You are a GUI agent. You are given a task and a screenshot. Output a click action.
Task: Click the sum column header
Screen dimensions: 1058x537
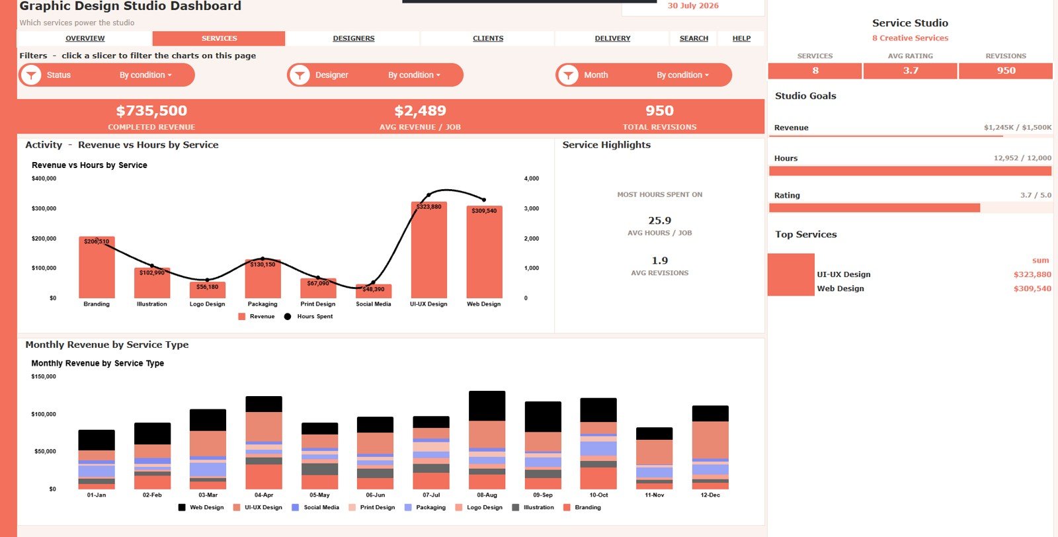tap(1040, 261)
